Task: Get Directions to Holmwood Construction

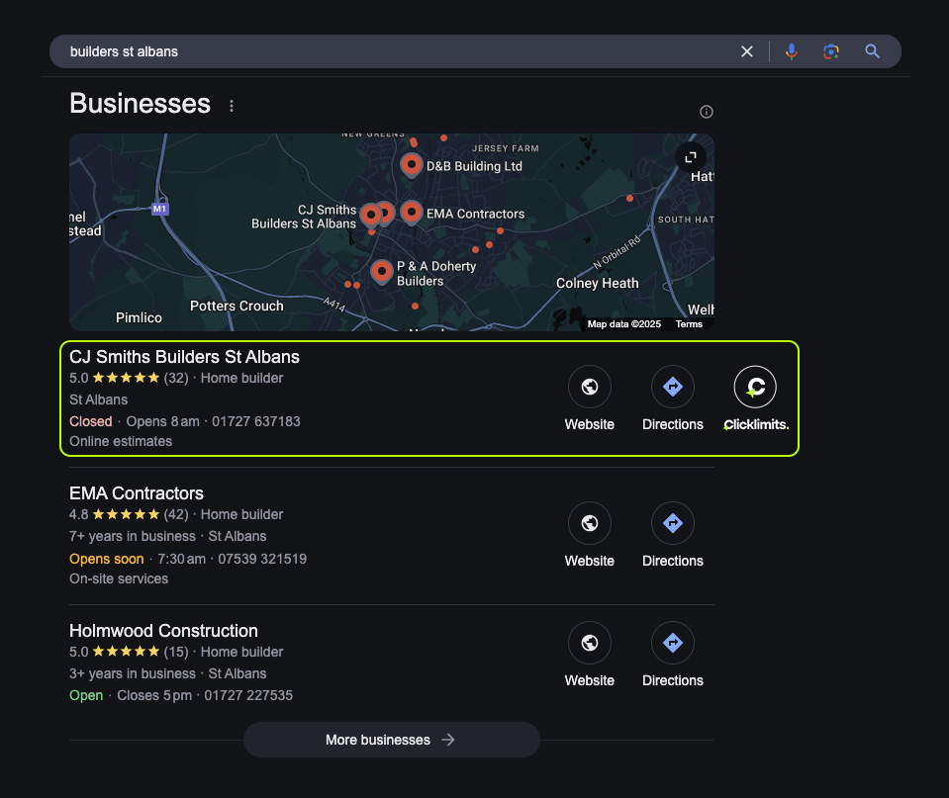Action: (672, 643)
